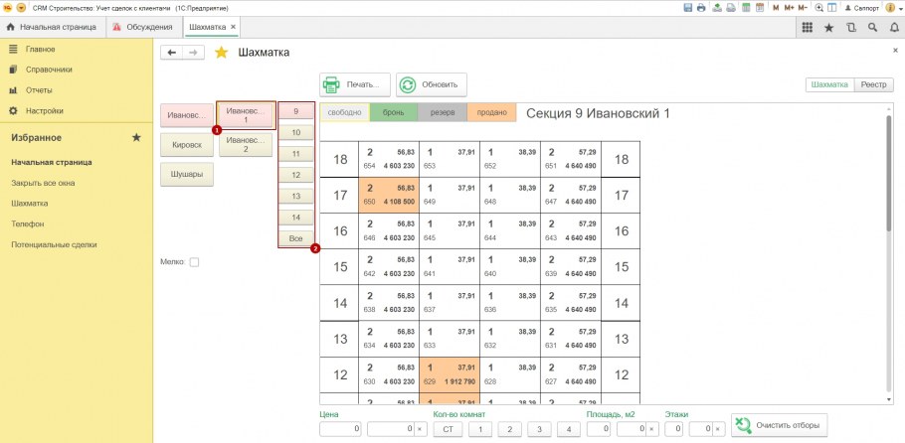Click the back arrow navigation button
Image resolution: width=905 pixels, height=443 pixels.
coord(172,53)
